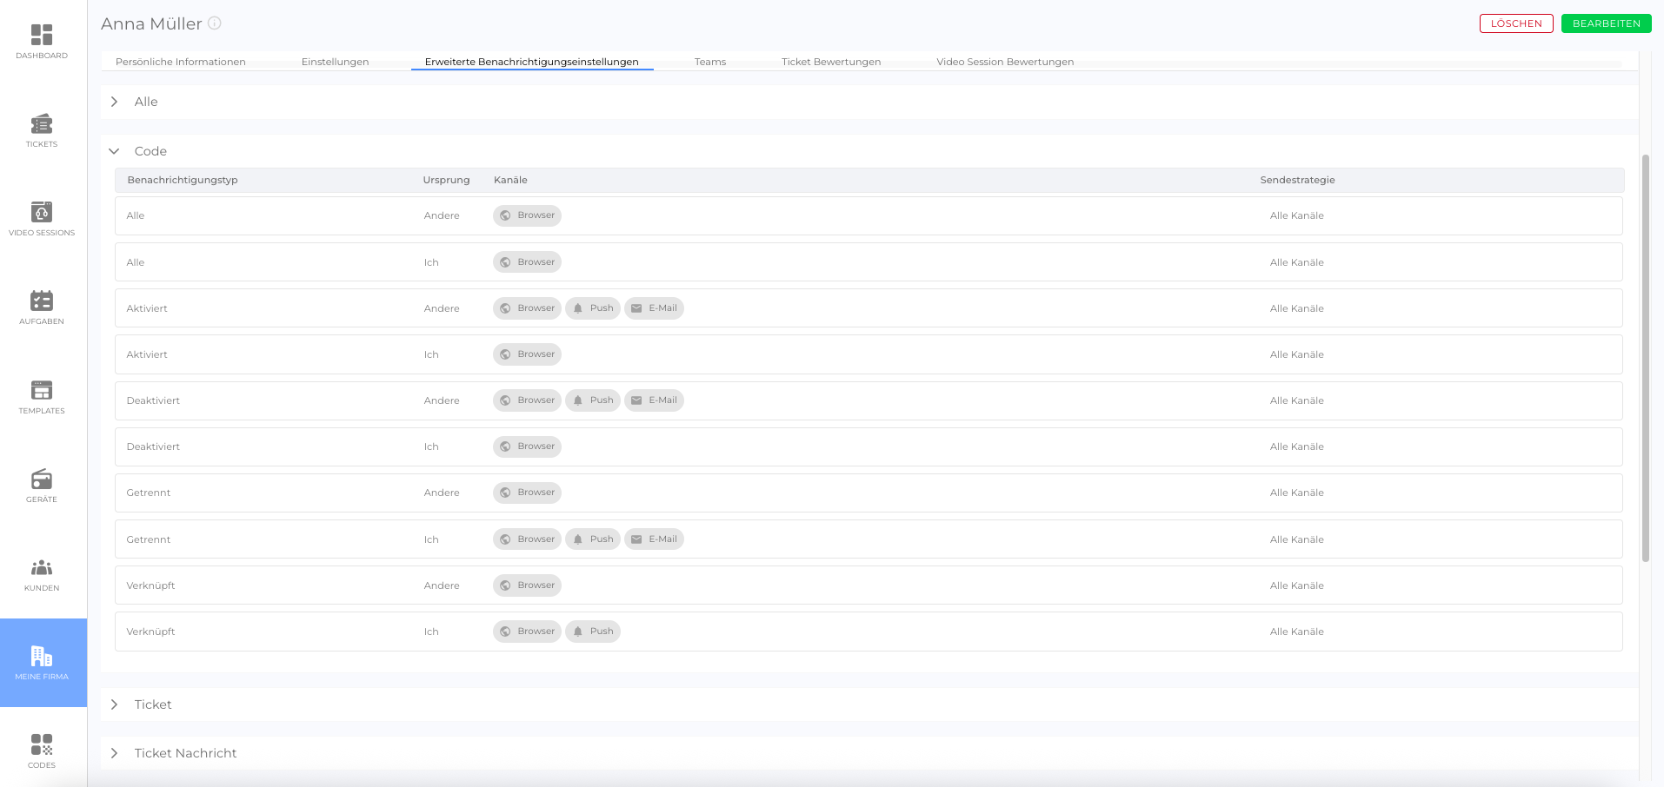Go to Tickets in sidebar
The image size is (1664, 787).
tap(42, 130)
